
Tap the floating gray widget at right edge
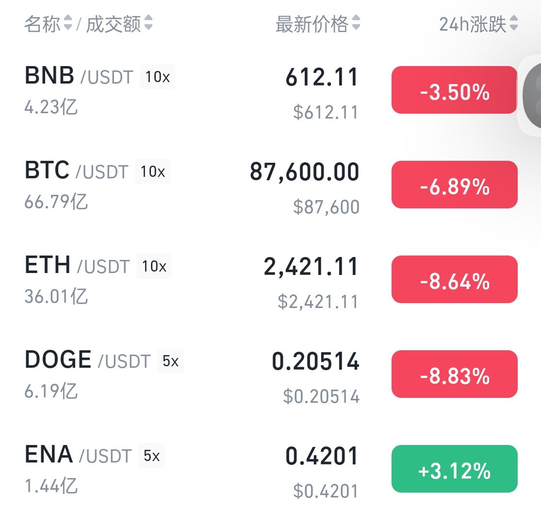coord(531,95)
